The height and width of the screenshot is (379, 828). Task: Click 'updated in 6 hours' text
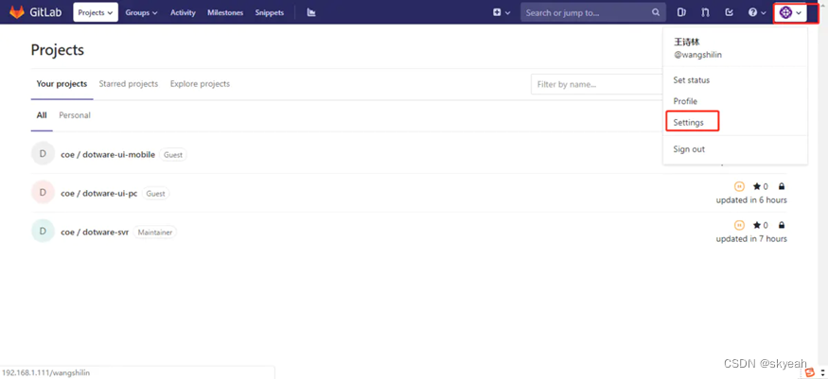coord(751,200)
